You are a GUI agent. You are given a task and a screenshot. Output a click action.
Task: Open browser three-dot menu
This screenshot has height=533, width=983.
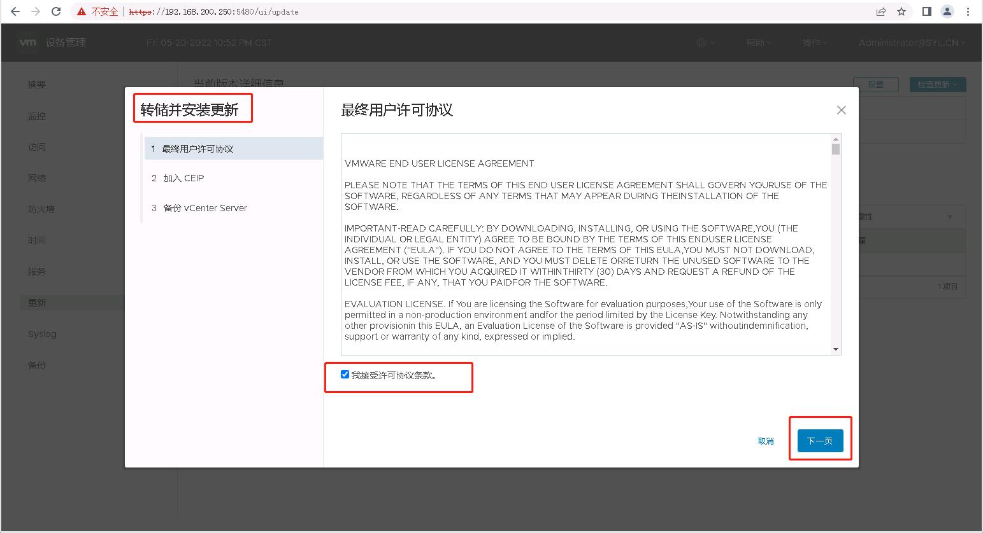click(968, 11)
